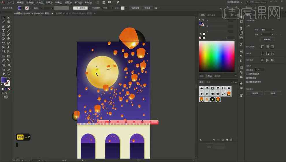The image size is (286, 162).
Task: Select the Lasso tool
Action: click(8, 22)
